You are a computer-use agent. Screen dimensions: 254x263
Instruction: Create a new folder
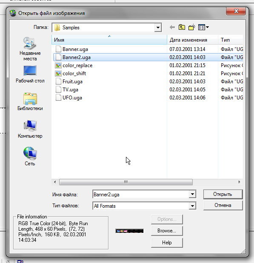click(192, 27)
